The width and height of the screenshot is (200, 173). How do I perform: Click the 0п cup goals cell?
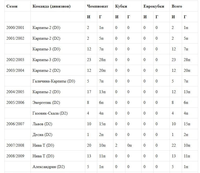tap(130, 145)
